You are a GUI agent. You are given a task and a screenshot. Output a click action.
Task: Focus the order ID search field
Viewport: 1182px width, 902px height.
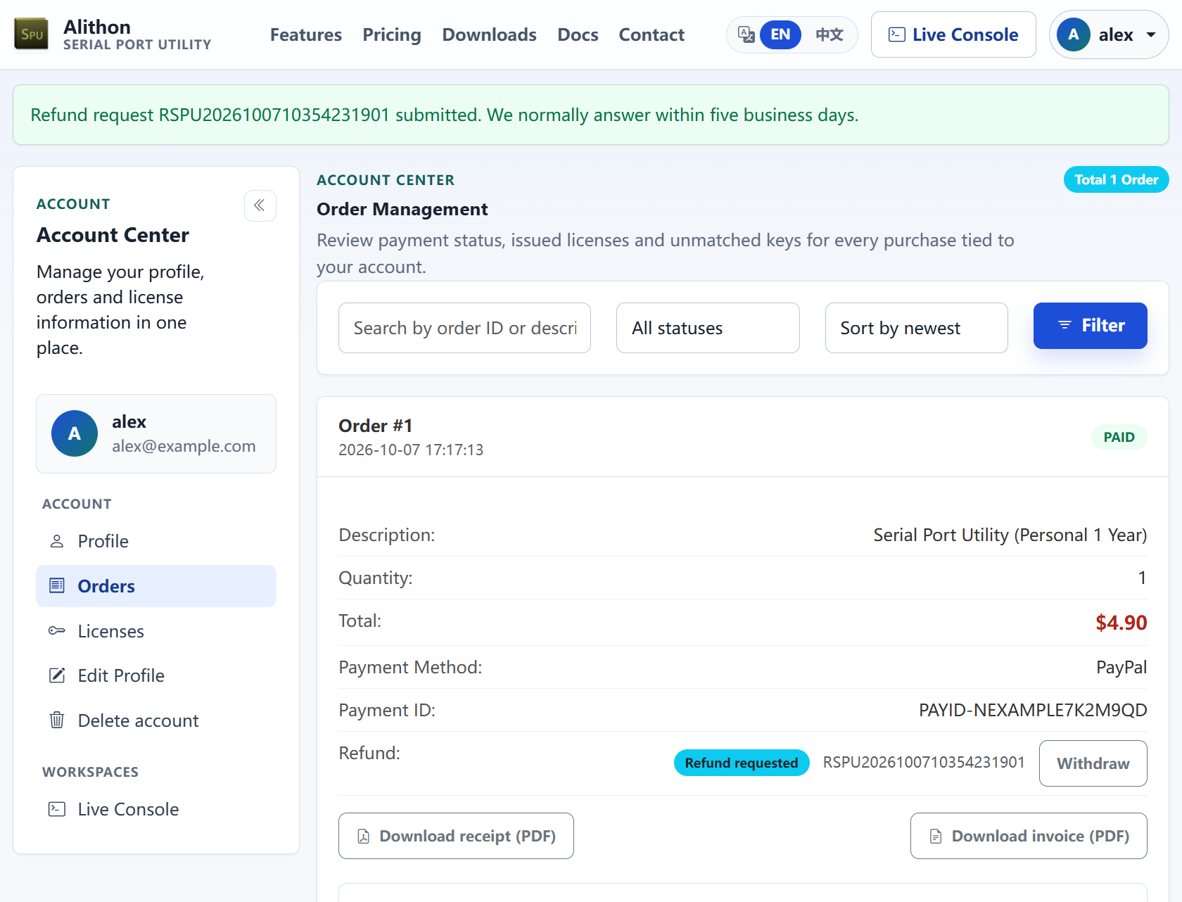click(x=464, y=328)
